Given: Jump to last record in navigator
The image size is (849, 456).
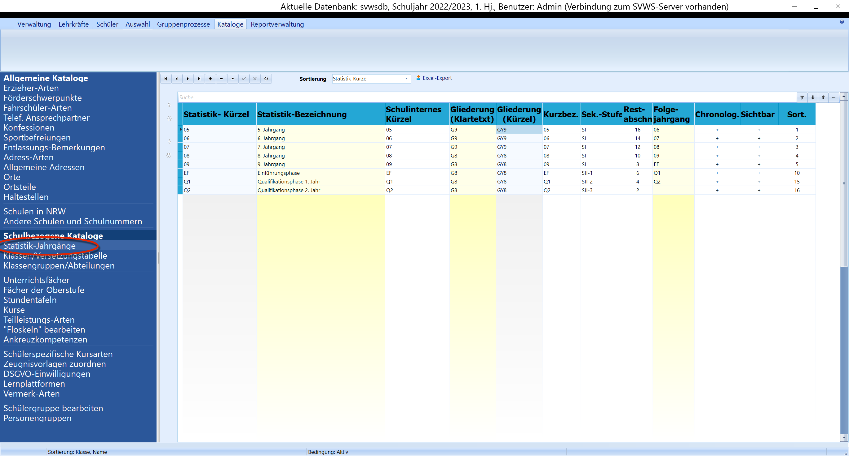Looking at the screenshot, I should point(199,79).
